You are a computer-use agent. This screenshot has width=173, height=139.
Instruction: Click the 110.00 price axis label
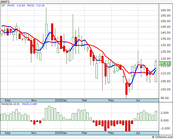click(165, 73)
